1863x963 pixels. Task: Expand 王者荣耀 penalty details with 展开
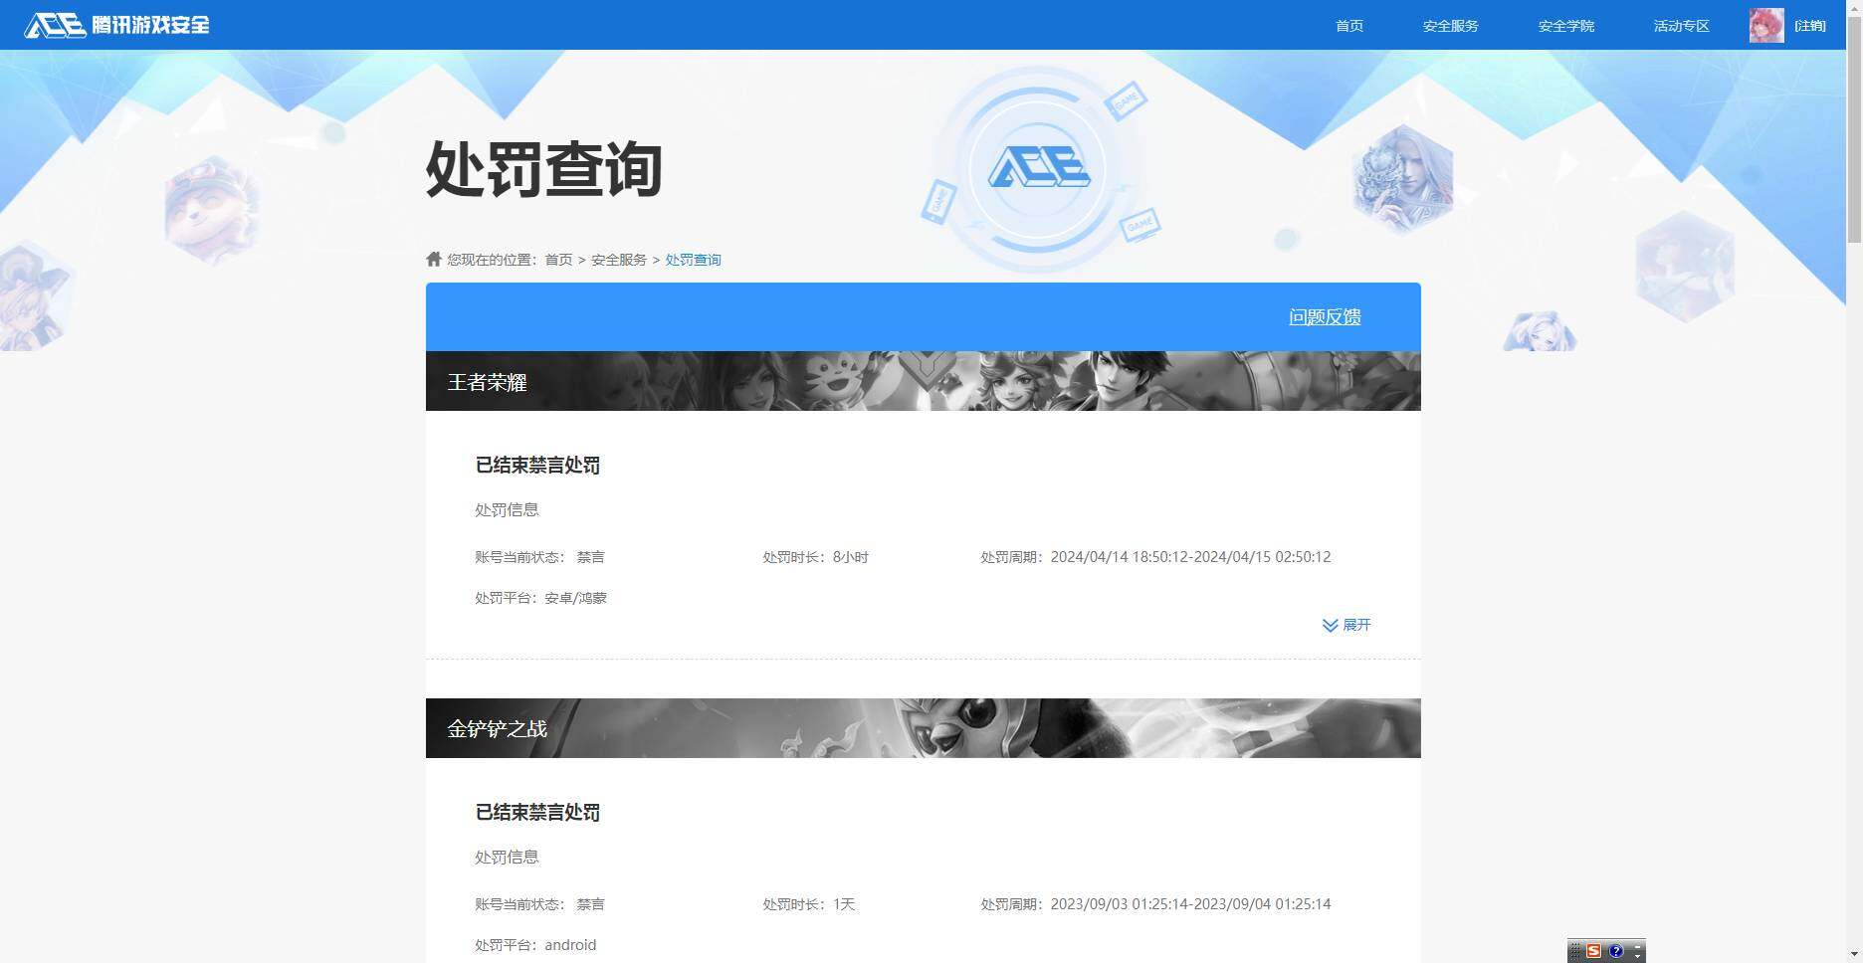coord(1346,625)
